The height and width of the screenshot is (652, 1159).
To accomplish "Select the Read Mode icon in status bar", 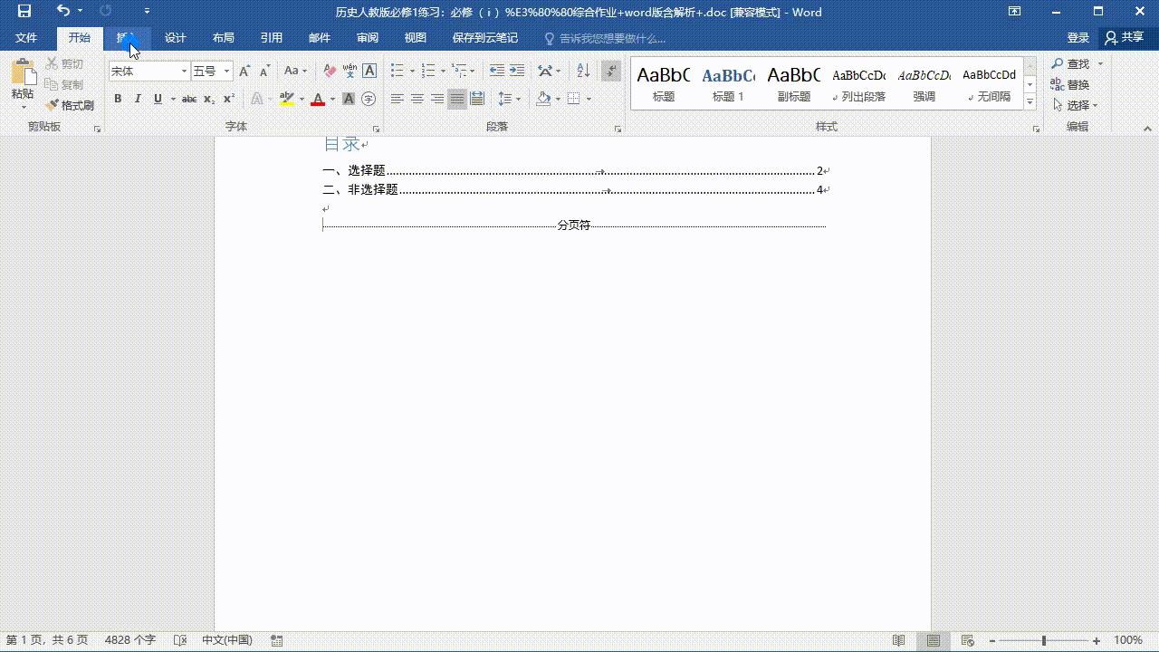I will tap(897, 640).
